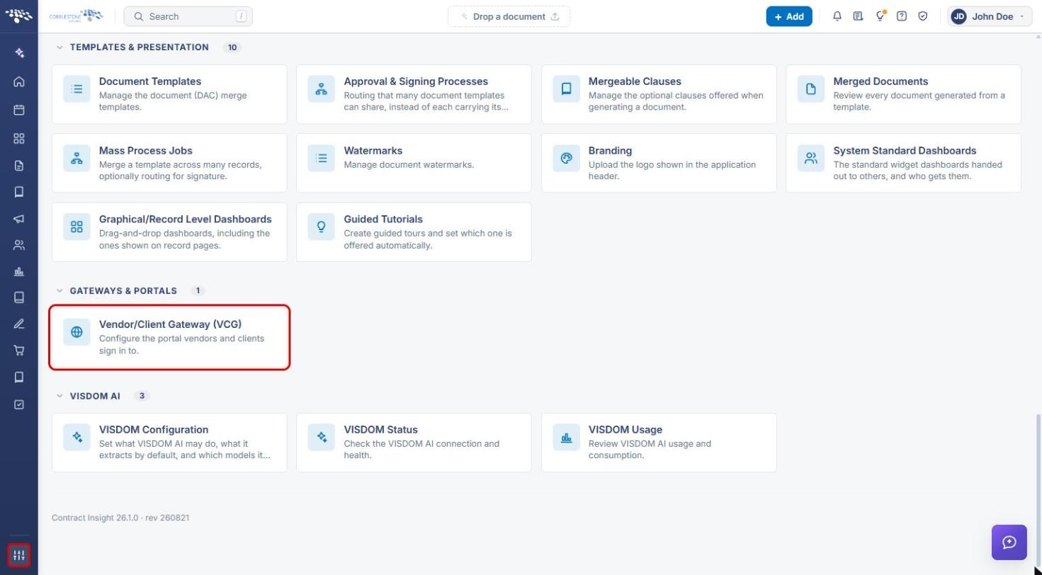Open the Vendor/Client Gateway (VCG) card

(x=169, y=337)
